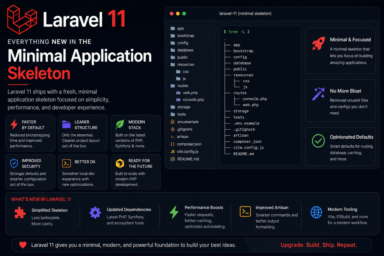The image size is (384, 256).
Task: Click the Modern Tooling heading
Action: tap(342, 209)
